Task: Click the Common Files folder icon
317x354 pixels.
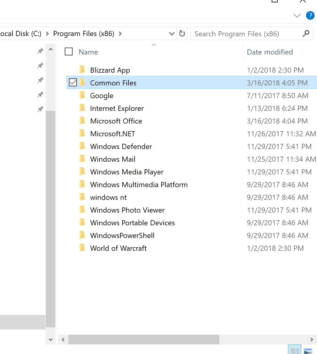Action: (83, 82)
